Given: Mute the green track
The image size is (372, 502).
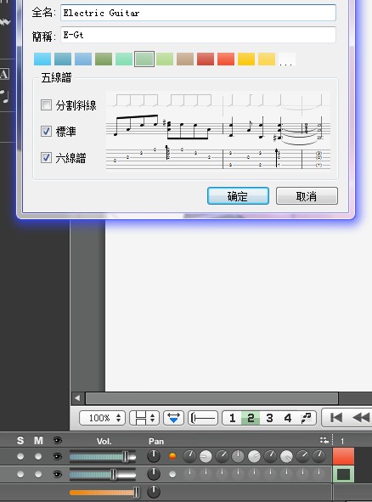Looking at the screenshot, I should click(x=38, y=474).
